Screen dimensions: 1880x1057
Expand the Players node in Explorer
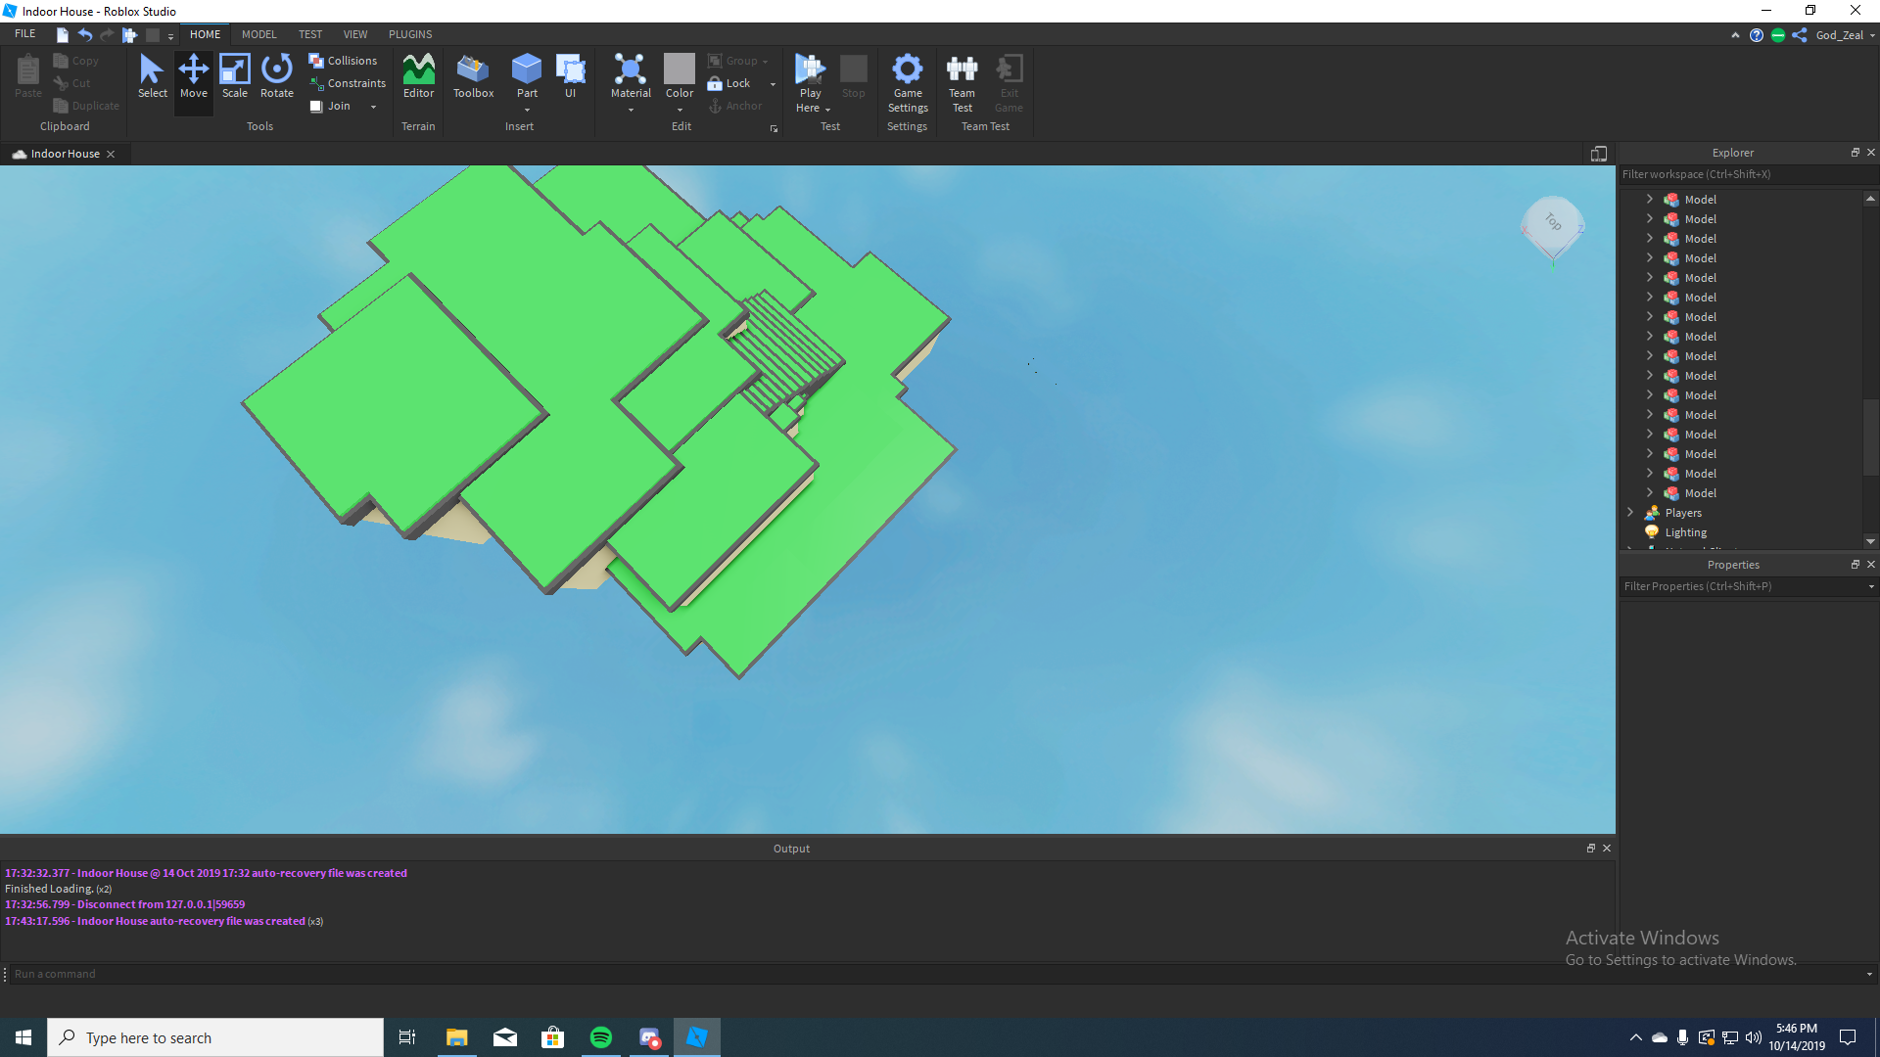[1629, 512]
